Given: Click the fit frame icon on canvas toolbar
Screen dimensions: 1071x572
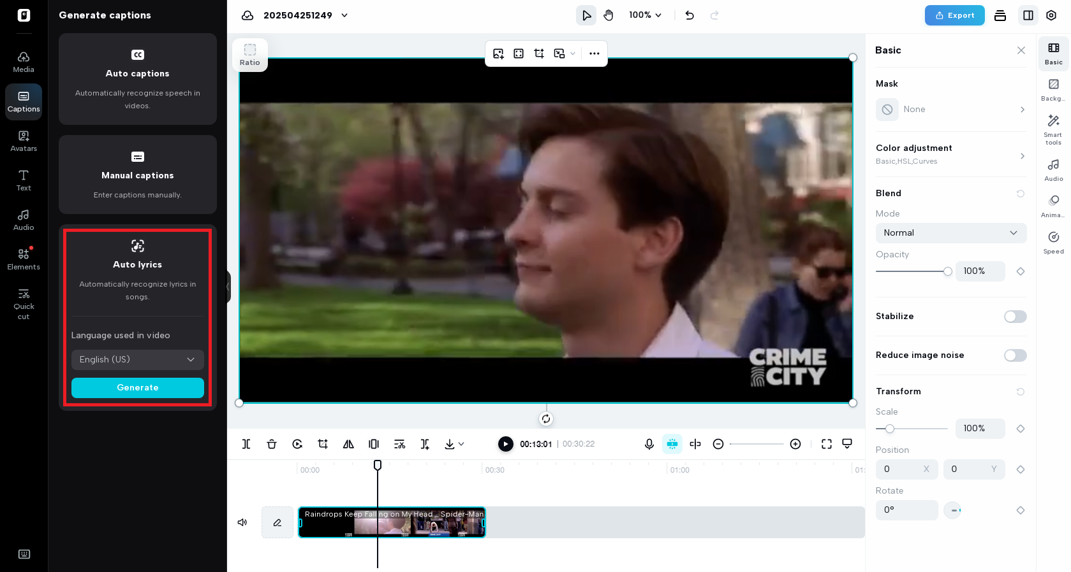Looking at the screenshot, I should point(519,54).
